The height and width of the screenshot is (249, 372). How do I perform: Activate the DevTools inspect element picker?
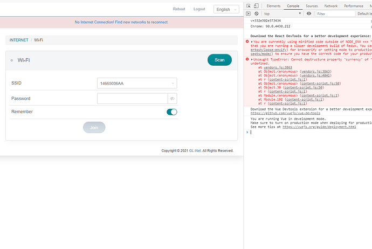tap(249, 6)
